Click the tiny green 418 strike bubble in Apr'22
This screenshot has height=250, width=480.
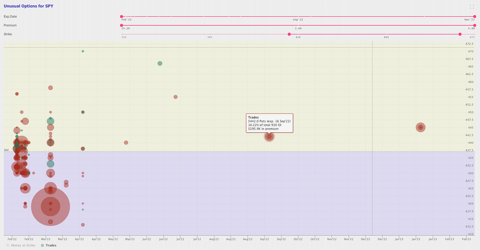[83, 210]
